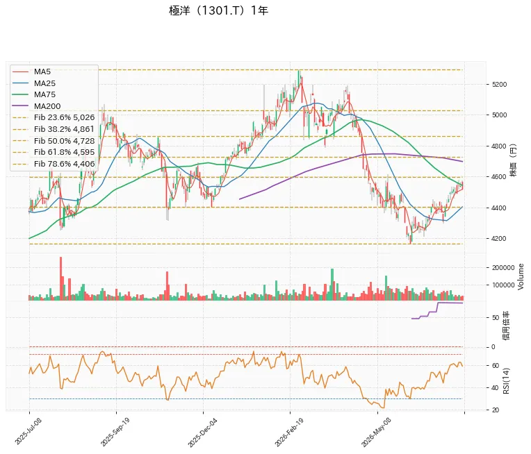Select the MA25 legend label

coord(44,83)
